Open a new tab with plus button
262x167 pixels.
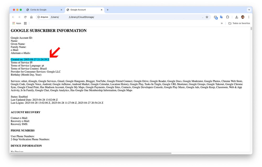click(108, 10)
